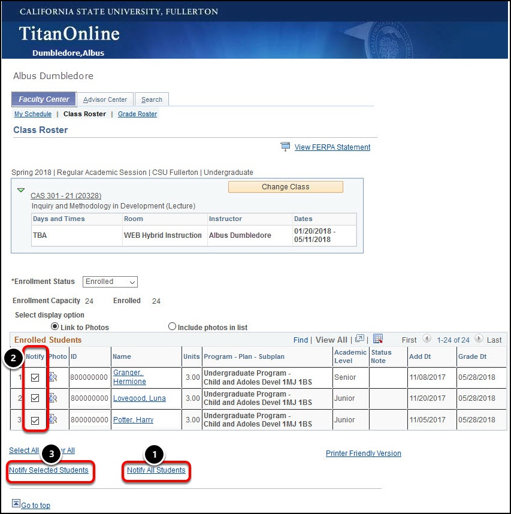511x514 pixels.
Task: Sort by the Units column header
Action: click(x=192, y=356)
